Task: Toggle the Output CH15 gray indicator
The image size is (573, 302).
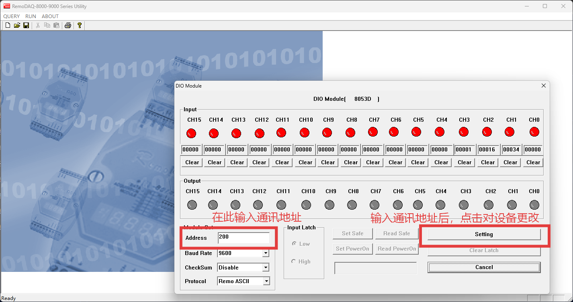Action: click(x=192, y=204)
